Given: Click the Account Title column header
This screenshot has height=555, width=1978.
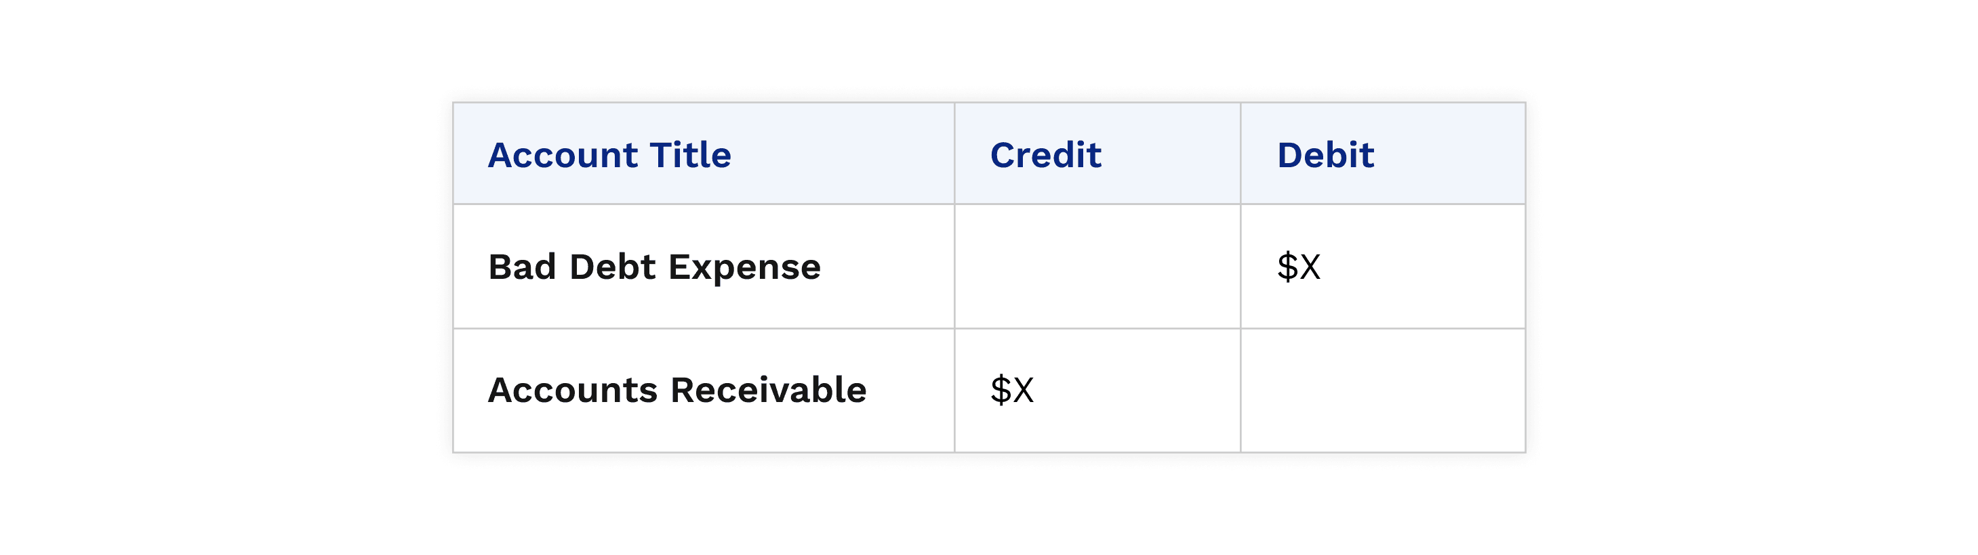Looking at the screenshot, I should 609,155.
